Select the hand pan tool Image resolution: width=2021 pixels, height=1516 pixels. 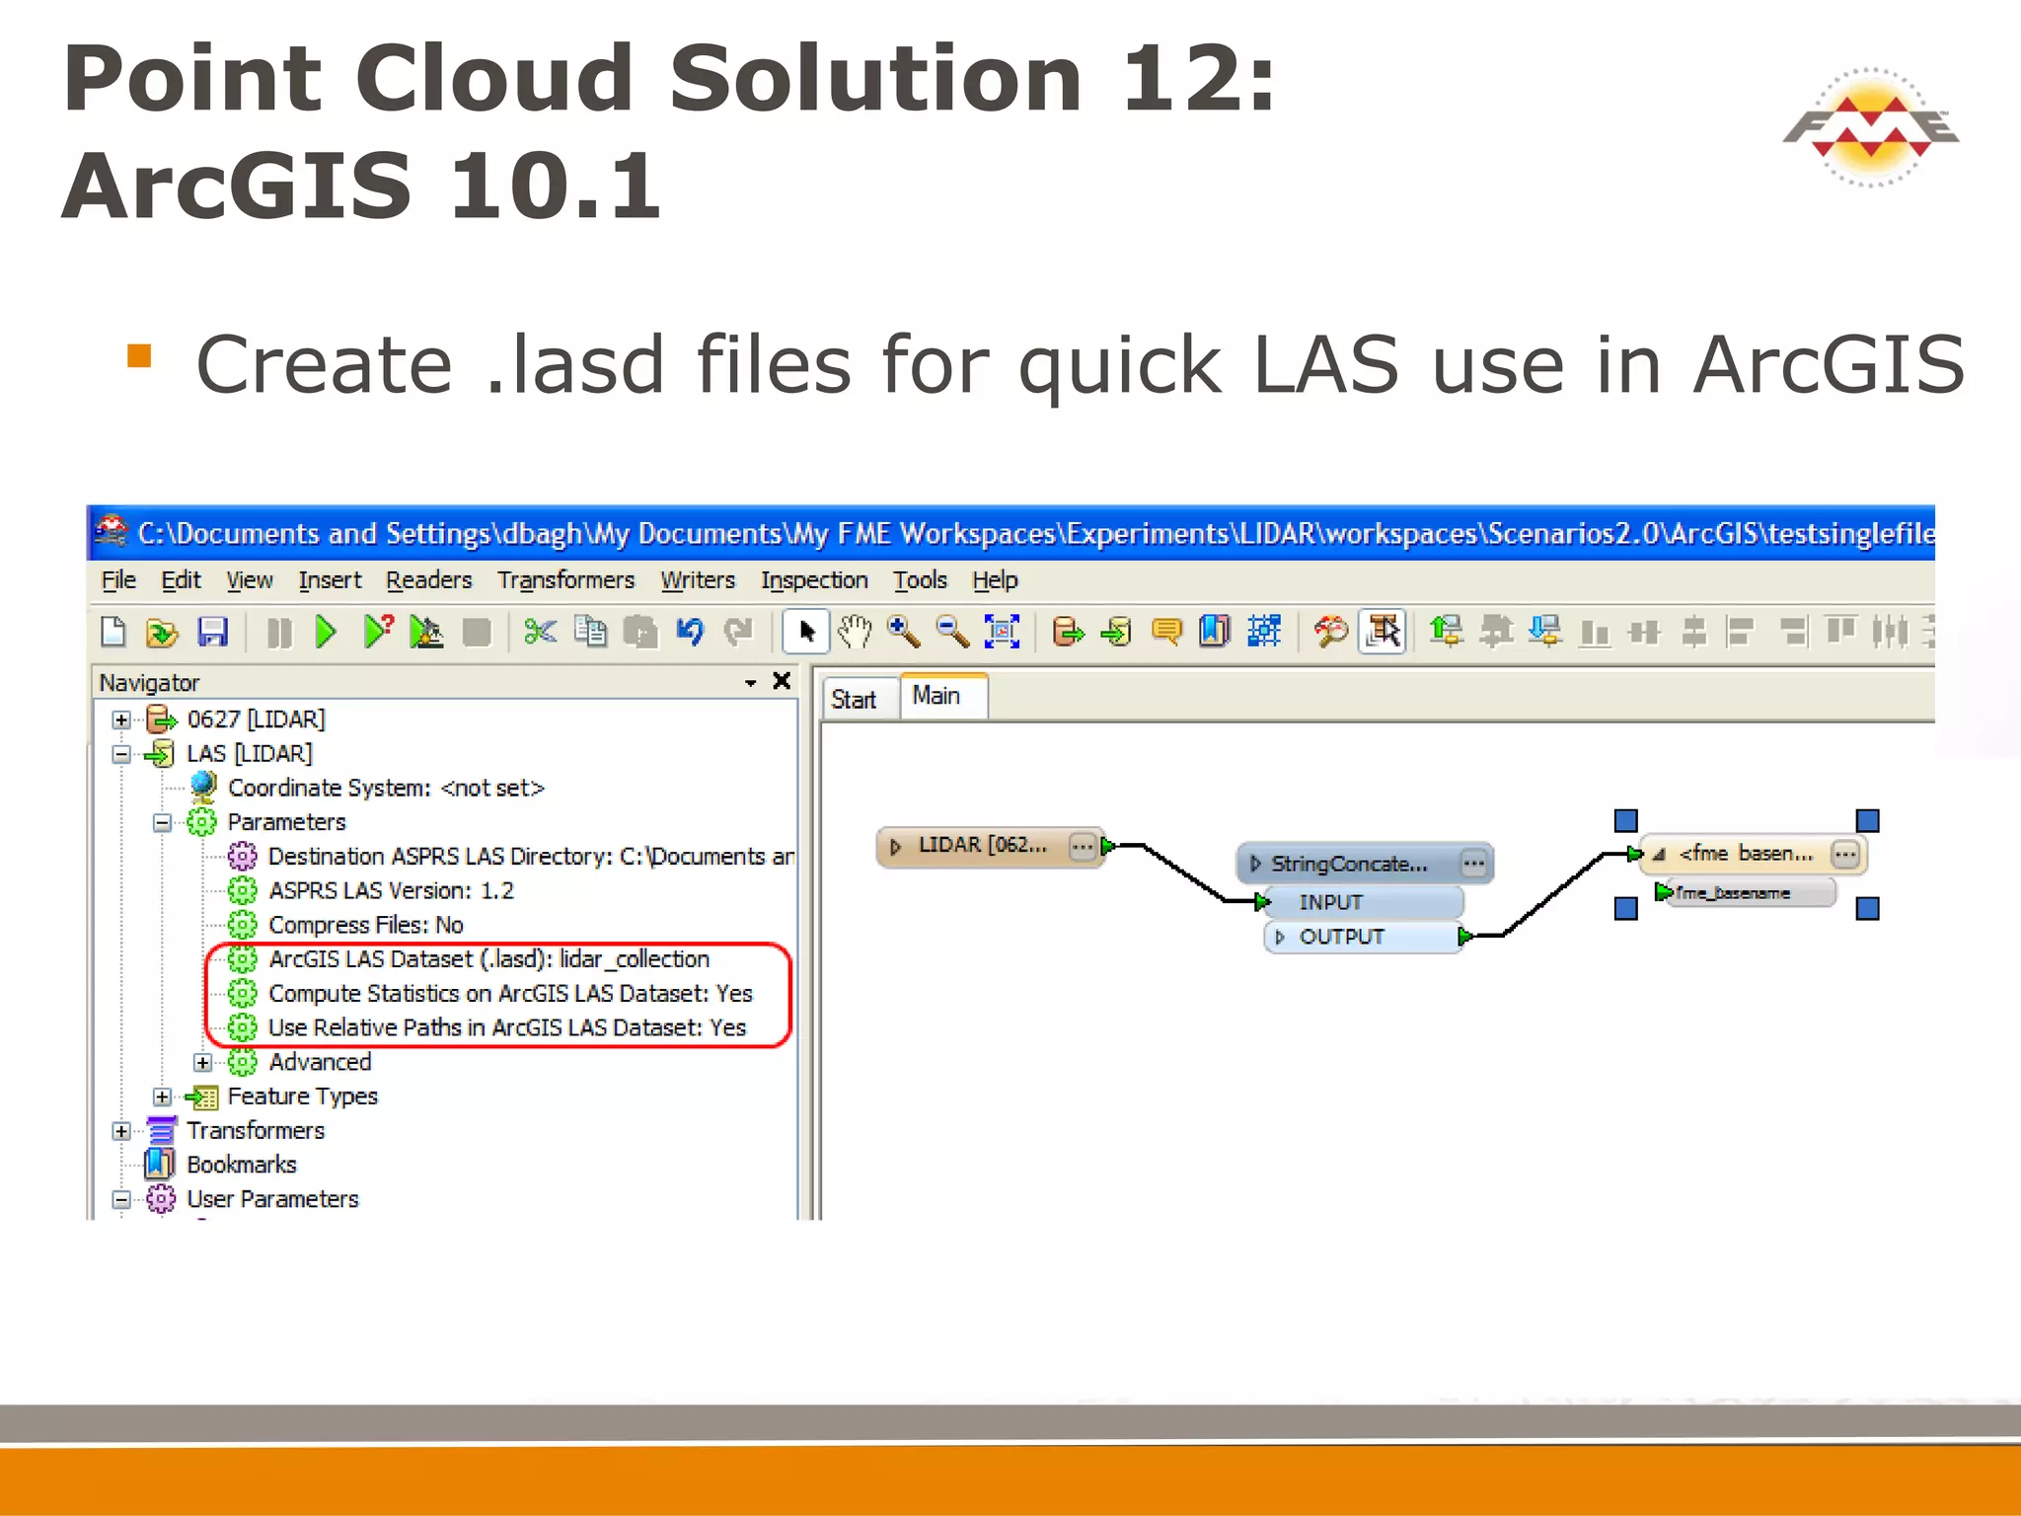tap(855, 632)
